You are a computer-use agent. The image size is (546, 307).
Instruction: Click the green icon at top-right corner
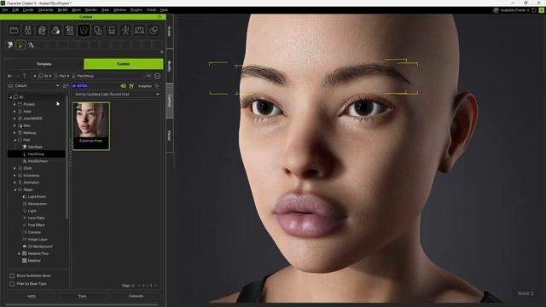(542, 10)
